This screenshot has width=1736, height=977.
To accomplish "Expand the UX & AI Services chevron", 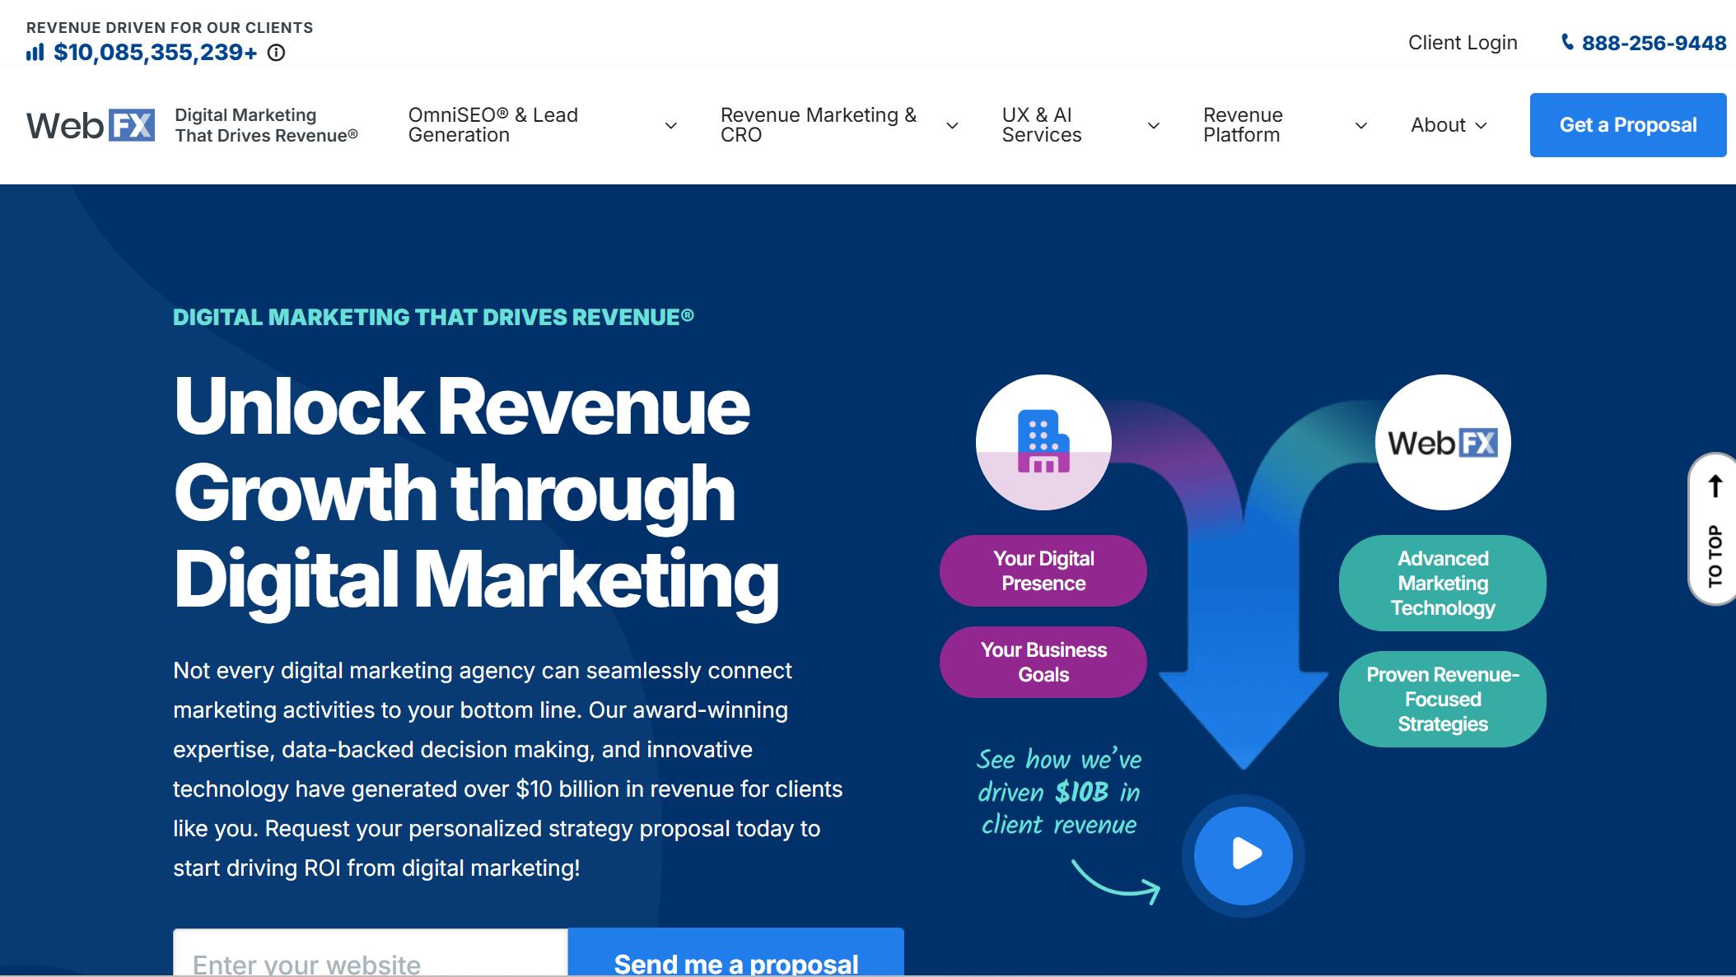I will pyautogui.click(x=1154, y=126).
